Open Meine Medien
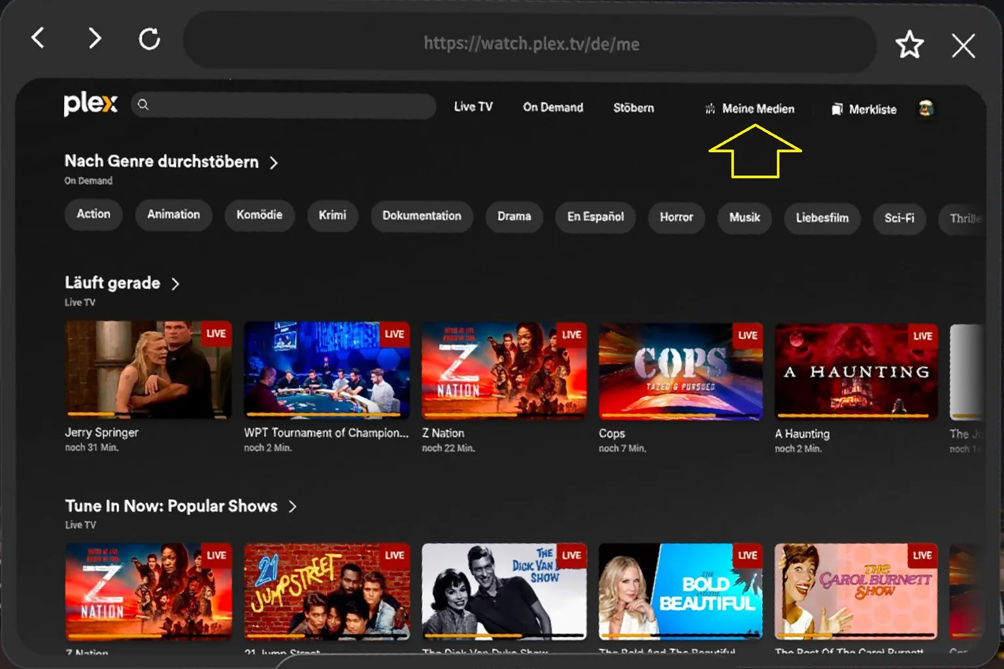 click(x=750, y=108)
